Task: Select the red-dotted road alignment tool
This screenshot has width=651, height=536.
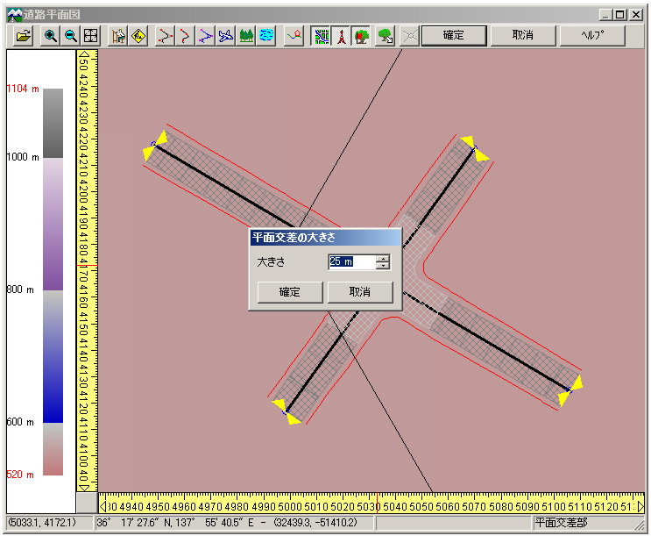Action: (x=166, y=36)
